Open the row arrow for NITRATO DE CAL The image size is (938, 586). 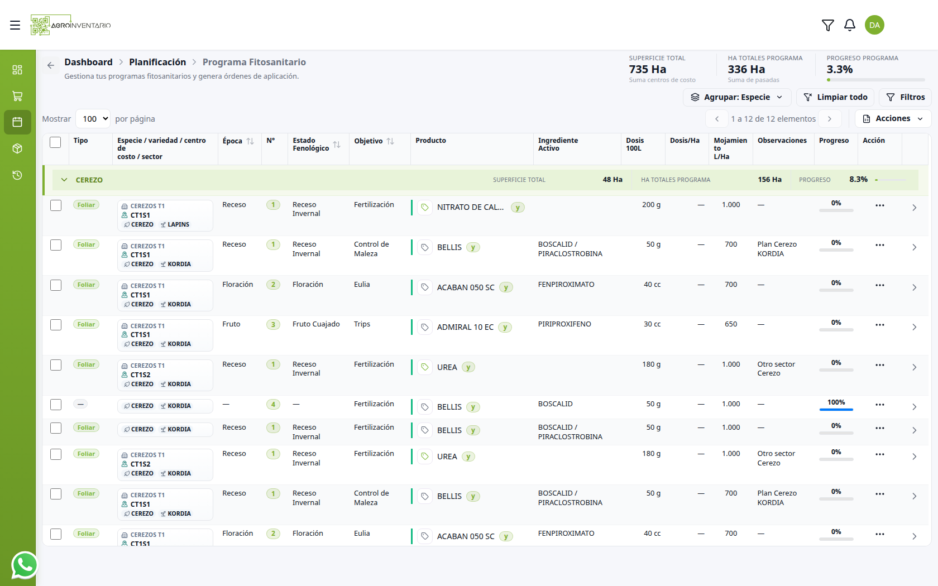tap(915, 208)
